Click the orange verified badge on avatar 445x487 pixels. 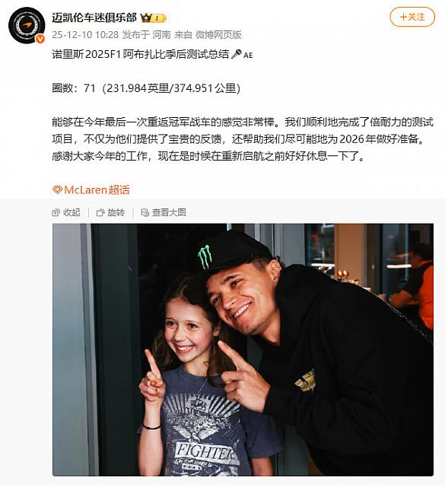[40, 39]
